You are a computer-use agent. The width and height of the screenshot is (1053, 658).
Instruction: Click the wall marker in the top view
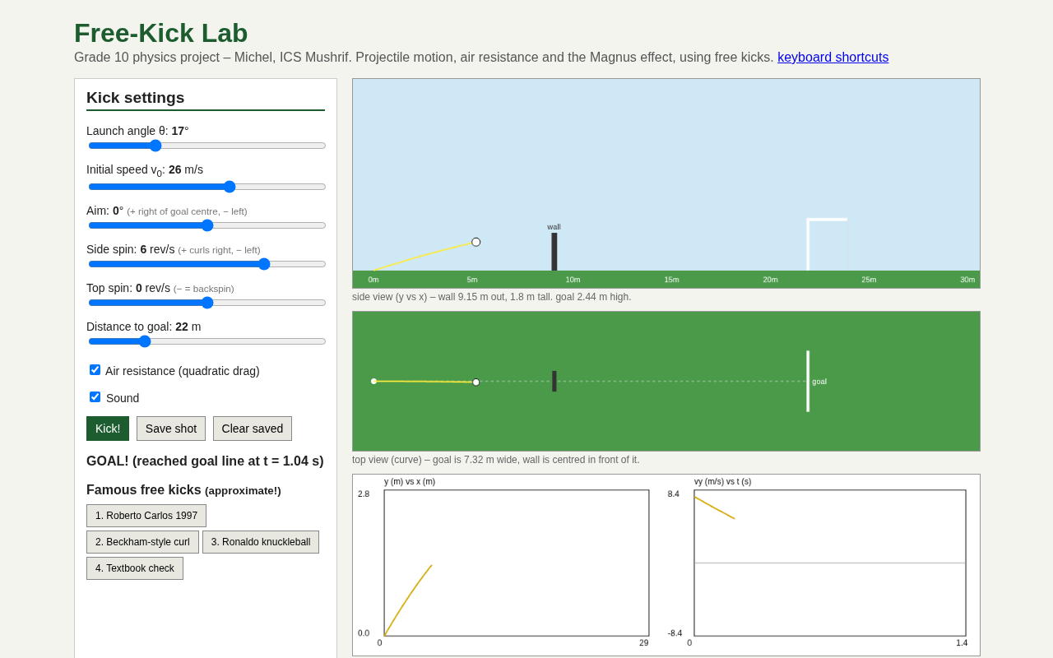coord(554,381)
